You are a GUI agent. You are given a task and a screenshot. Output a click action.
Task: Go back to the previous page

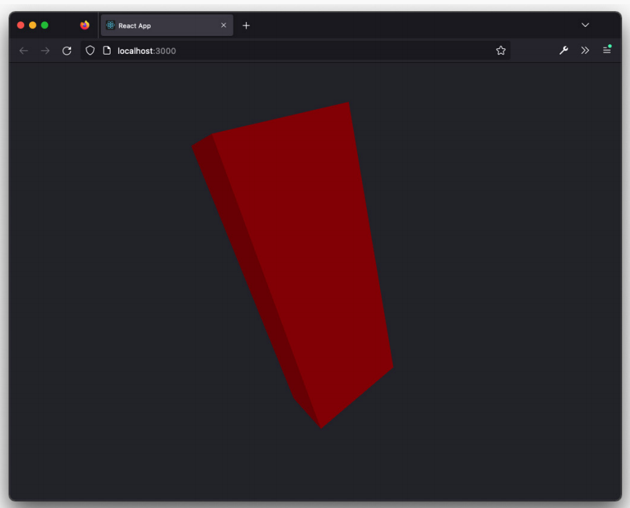point(23,50)
